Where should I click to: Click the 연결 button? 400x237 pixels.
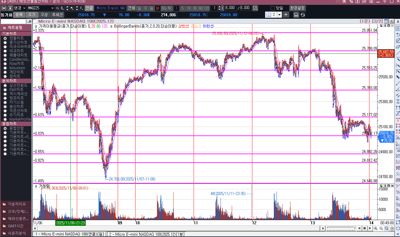click(x=89, y=8)
